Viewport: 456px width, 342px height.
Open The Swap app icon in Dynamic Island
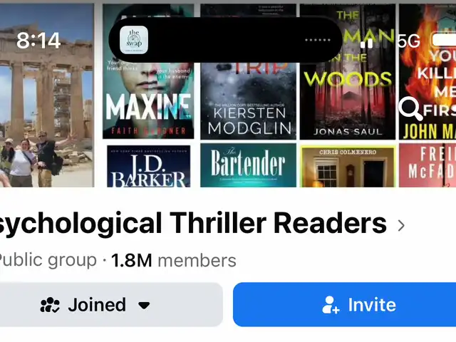pyautogui.click(x=134, y=40)
